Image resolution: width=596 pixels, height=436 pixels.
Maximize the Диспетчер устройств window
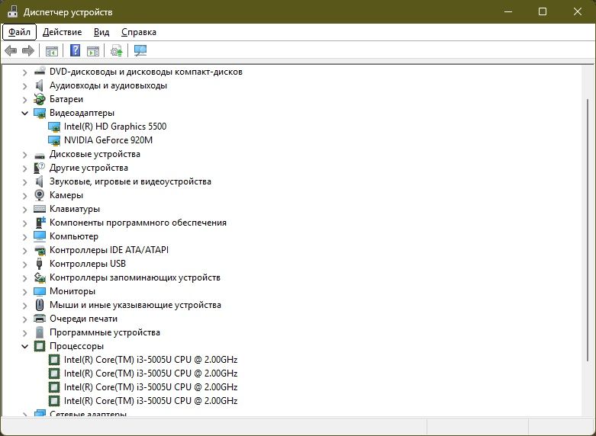tap(543, 11)
